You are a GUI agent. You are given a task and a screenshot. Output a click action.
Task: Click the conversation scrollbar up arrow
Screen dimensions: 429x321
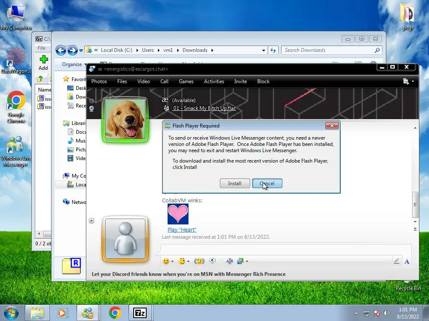click(415, 128)
